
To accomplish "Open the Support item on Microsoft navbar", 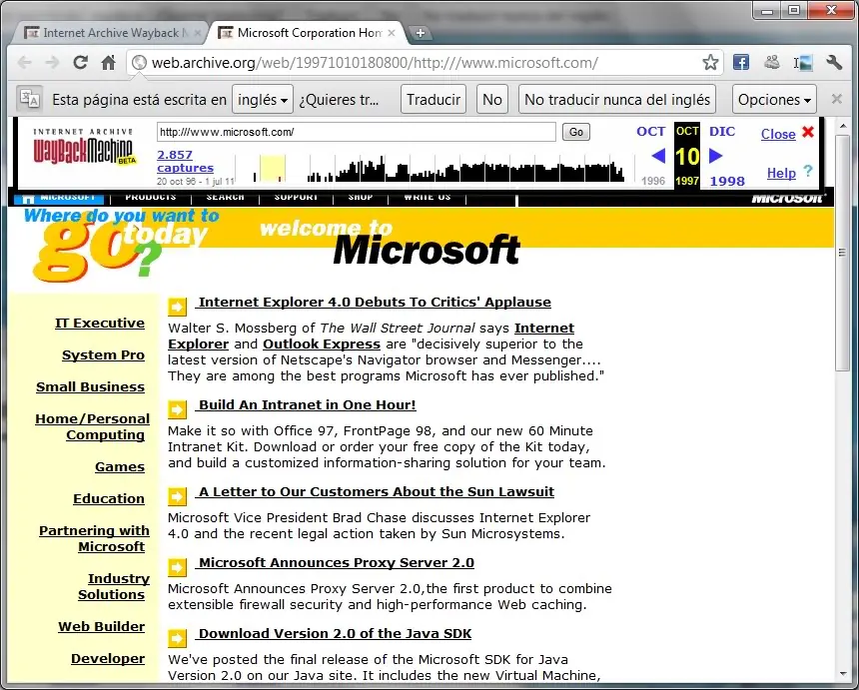I will tap(296, 197).
